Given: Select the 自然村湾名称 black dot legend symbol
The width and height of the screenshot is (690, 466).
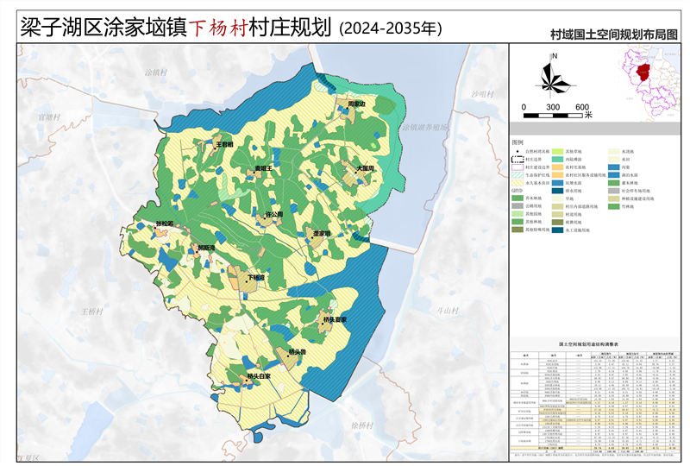Looking at the screenshot, I should (x=517, y=152).
